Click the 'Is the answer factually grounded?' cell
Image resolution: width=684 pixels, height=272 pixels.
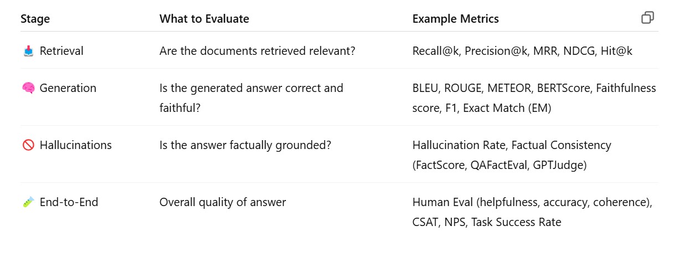(x=245, y=145)
